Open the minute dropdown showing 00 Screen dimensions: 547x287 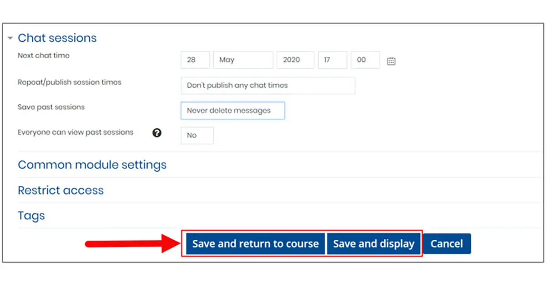pyautogui.click(x=365, y=60)
